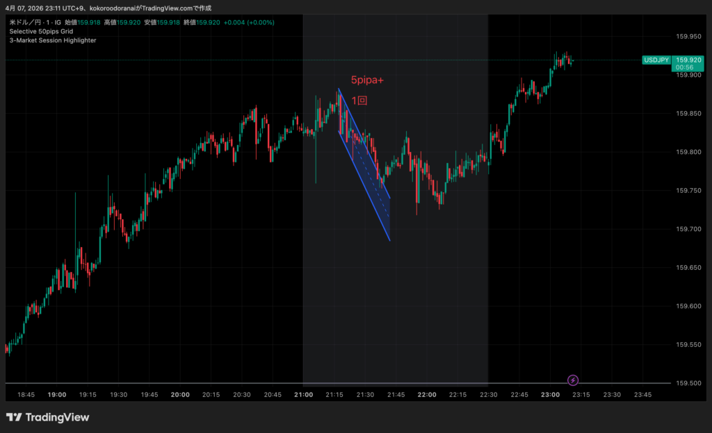Screen dimensions: 712x433
Task: Click the header text mentioning TradingView.com
Action: point(111,8)
